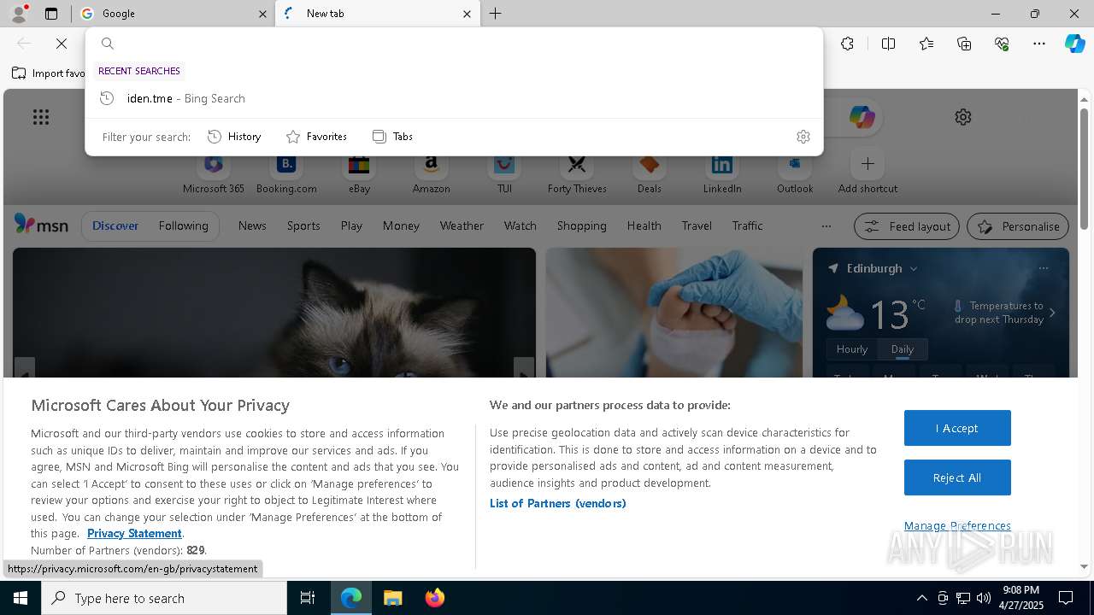
Task: Open the Favorites star icon in toolbar
Action: click(x=926, y=44)
